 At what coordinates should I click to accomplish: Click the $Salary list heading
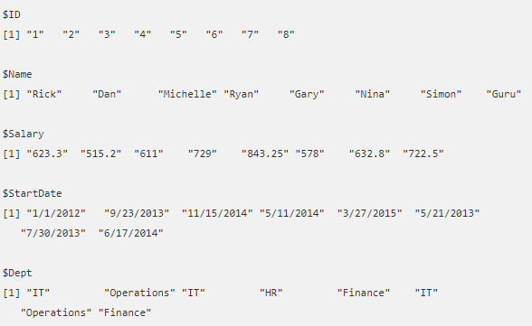pos(24,134)
